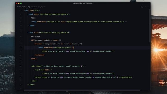167x94 pixels.
Task: Click the window title message.blade.php — lw-demo
Action: (83, 3)
